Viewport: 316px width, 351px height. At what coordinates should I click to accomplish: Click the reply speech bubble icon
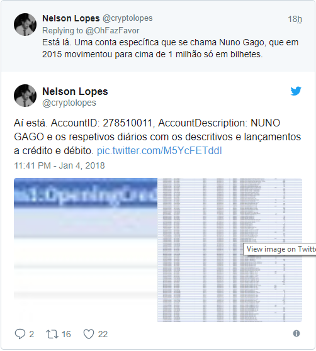click(x=20, y=334)
